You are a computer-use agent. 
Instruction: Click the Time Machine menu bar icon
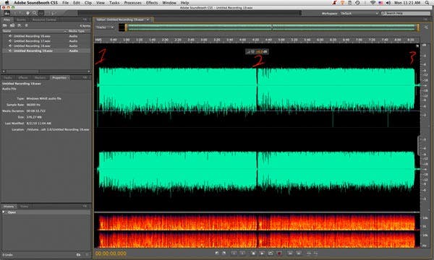(357, 2)
